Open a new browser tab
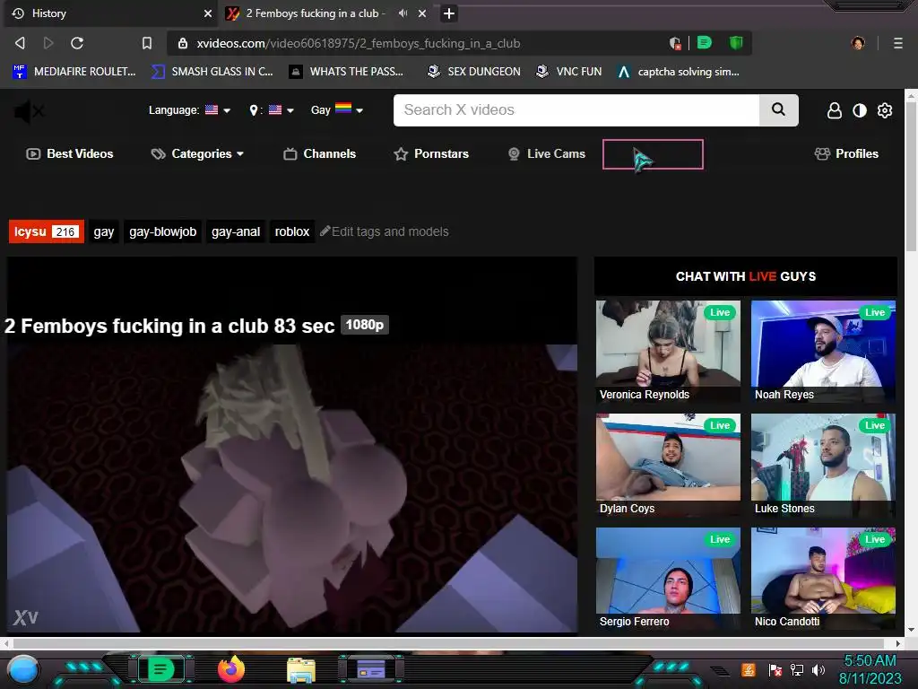The image size is (918, 689). pyautogui.click(x=449, y=13)
